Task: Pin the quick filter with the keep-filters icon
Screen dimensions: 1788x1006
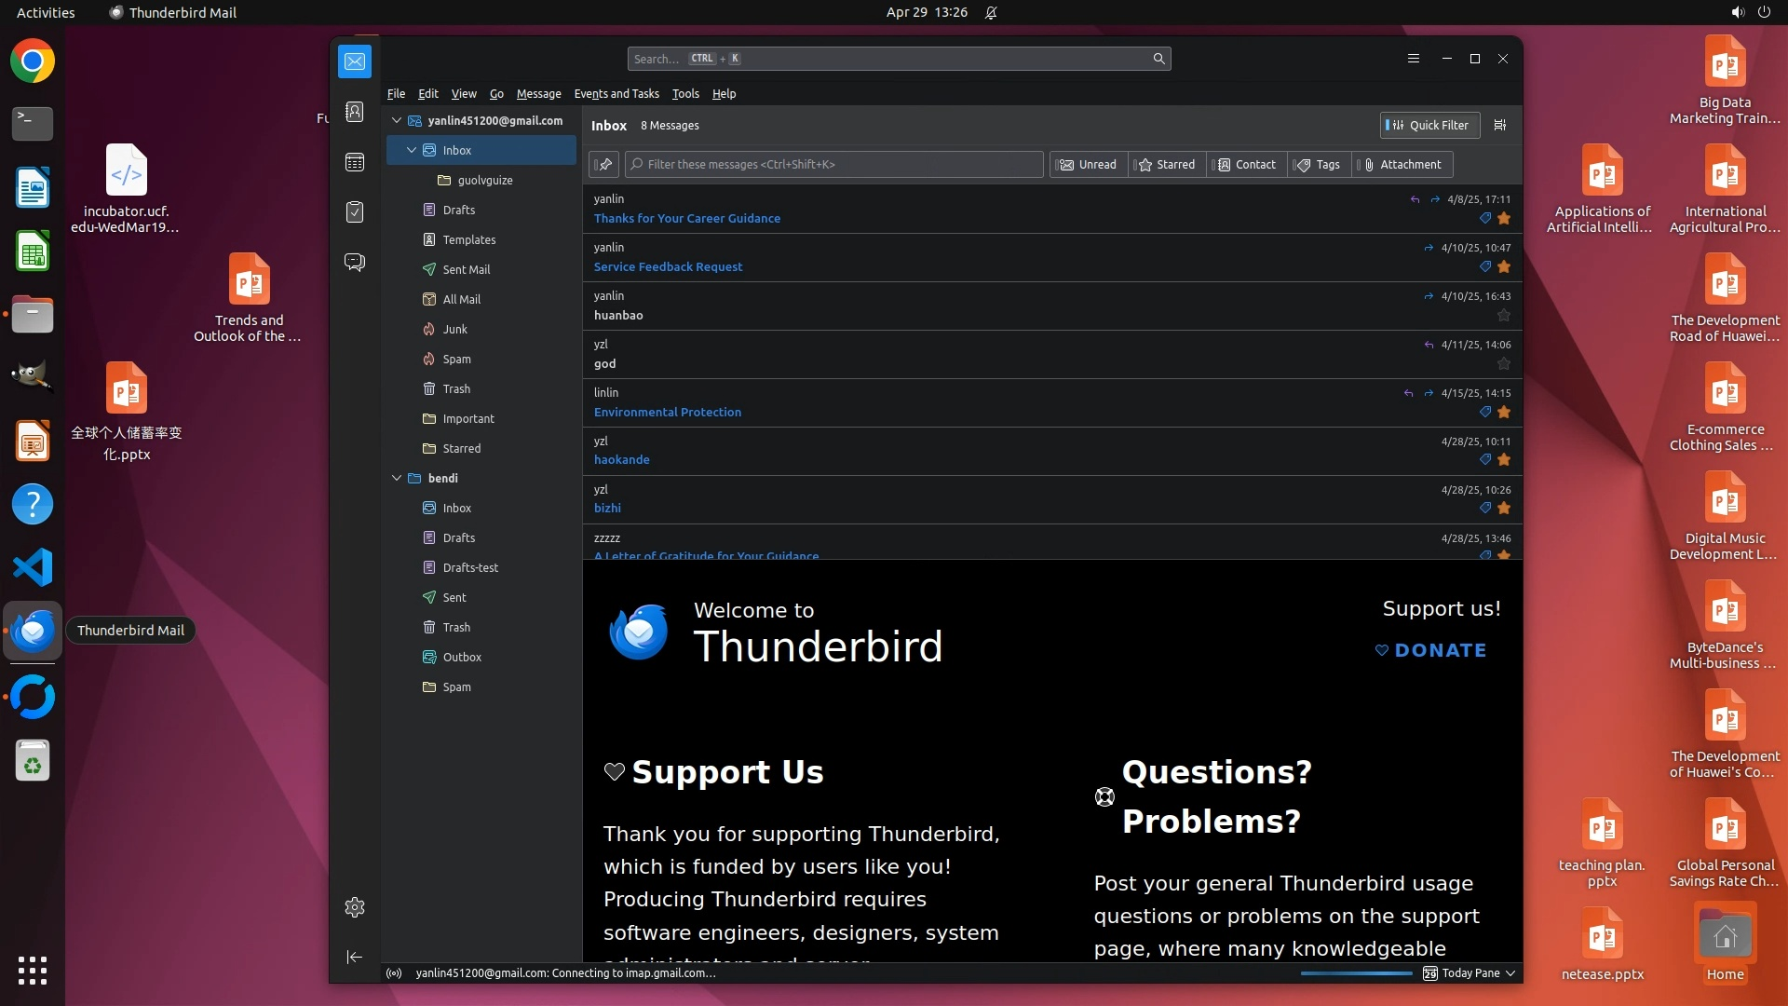Action: pos(604,165)
